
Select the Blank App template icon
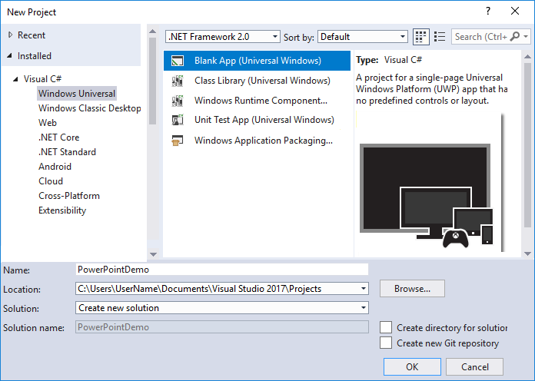click(178, 61)
